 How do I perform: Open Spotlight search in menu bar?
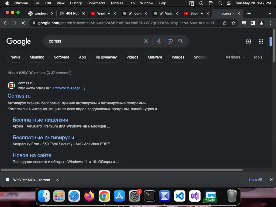click(220, 3)
